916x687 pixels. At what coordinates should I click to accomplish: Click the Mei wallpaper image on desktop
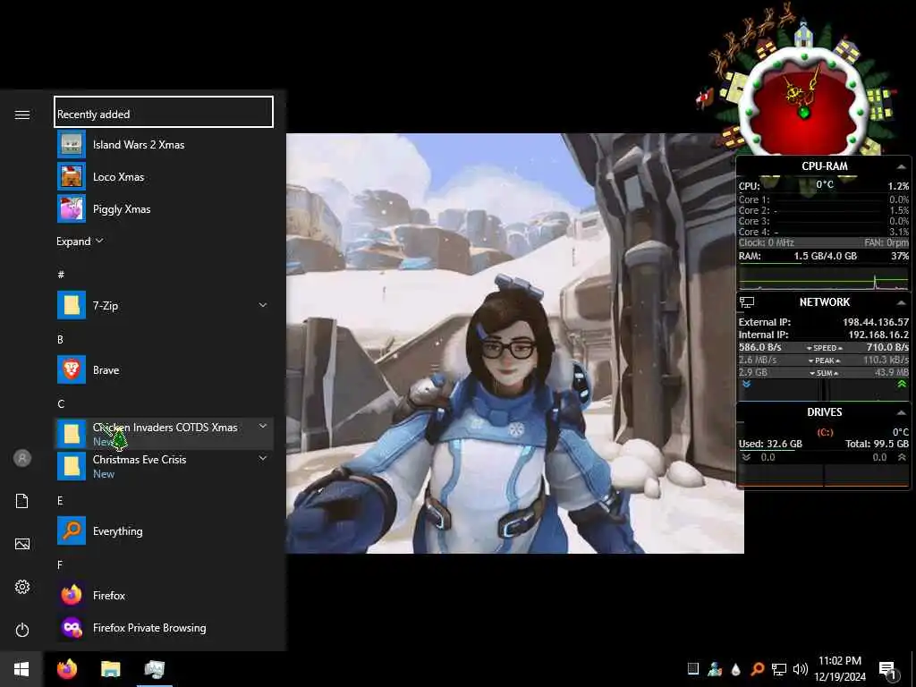514,343
